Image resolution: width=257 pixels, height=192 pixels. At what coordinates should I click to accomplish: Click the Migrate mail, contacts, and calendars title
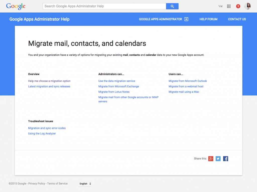pos(87,44)
